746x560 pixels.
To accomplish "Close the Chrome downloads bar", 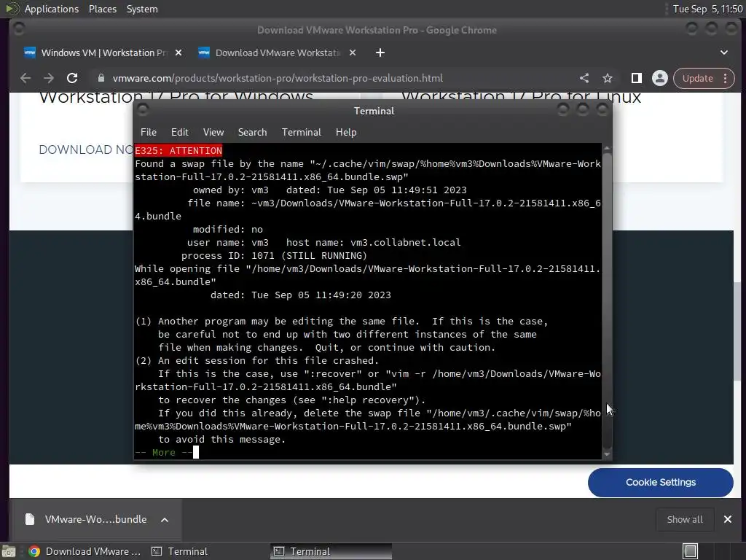I will click(x=728, y=519).
